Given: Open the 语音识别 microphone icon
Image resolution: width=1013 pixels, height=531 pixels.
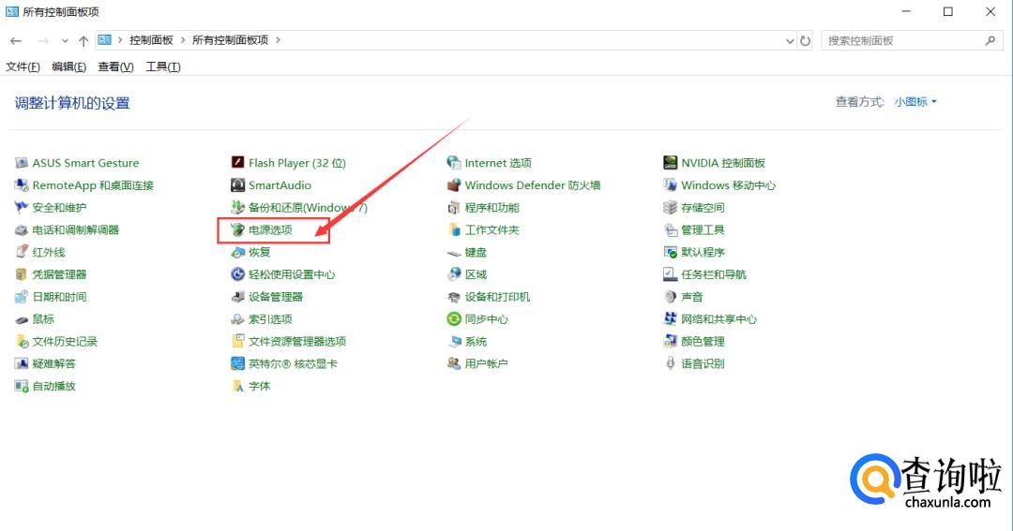Looking at the screenshot, I should (670, 363).
